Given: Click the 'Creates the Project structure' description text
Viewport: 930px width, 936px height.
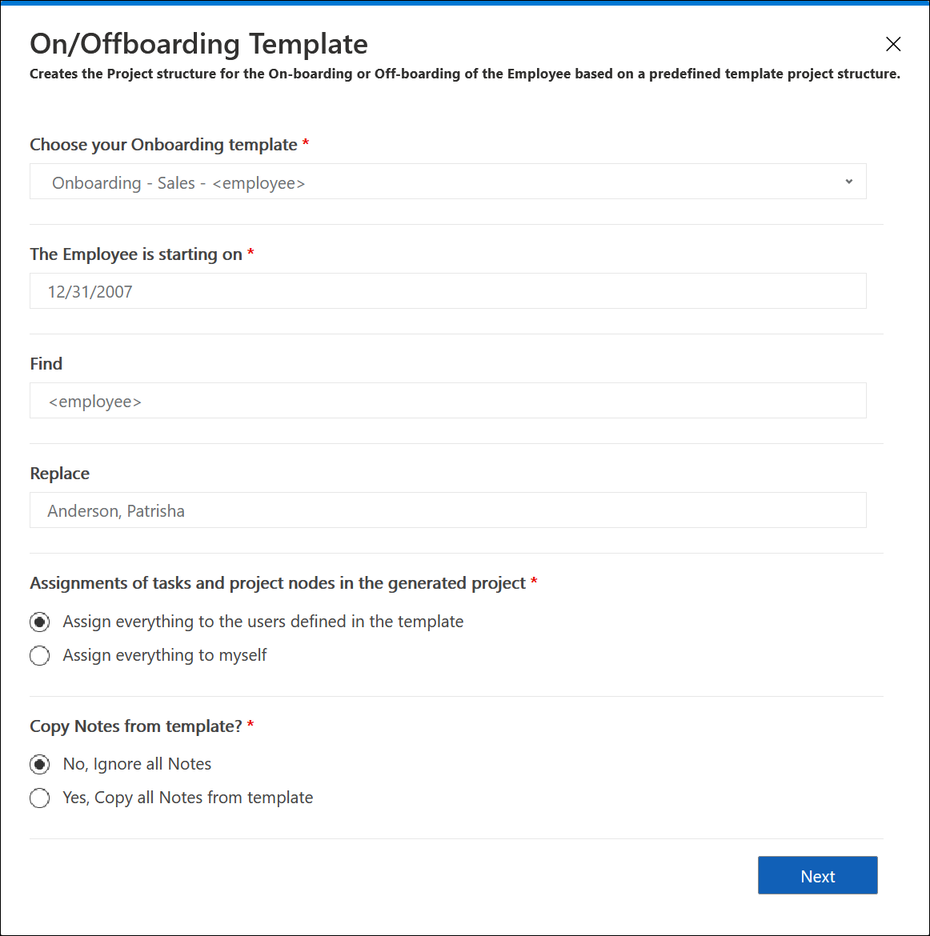Looking at the screenshot, I should point(465,74).
